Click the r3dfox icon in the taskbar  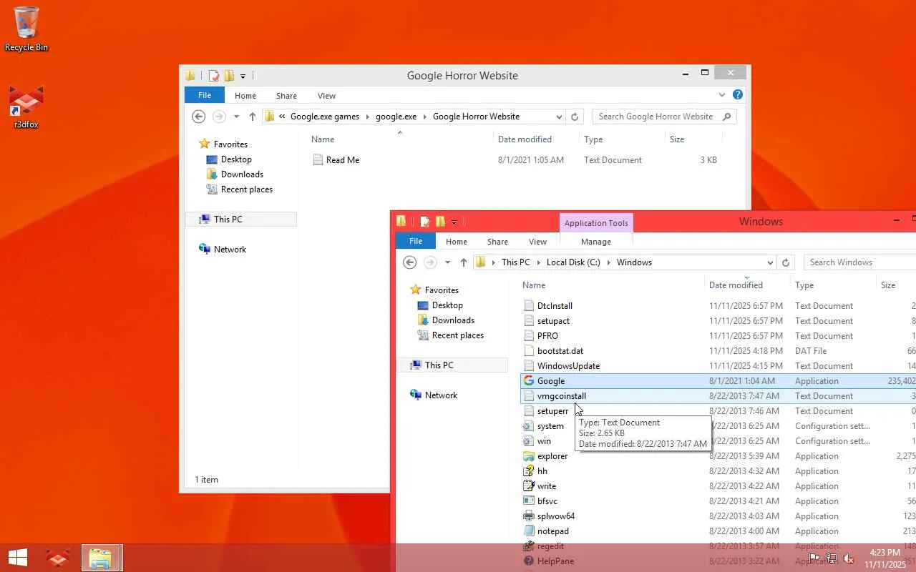pos(58,558)
